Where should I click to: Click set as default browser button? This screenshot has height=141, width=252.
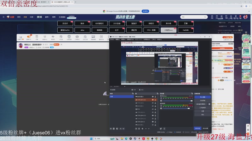[145, 11]
